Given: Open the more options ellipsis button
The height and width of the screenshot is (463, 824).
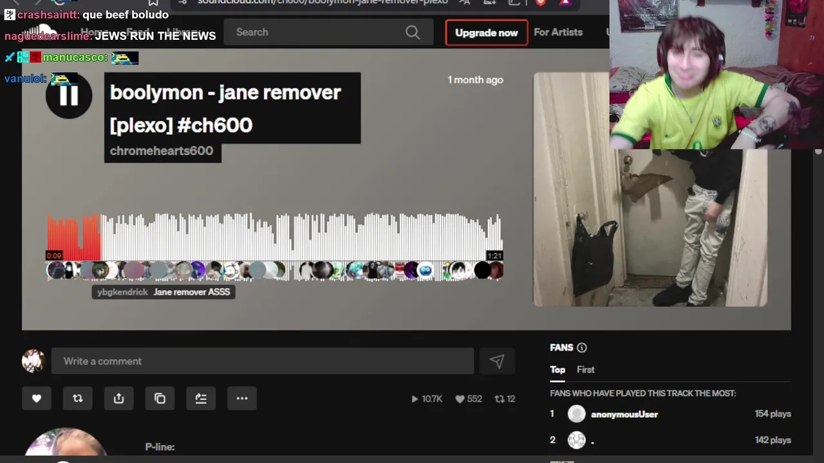Looking at the screenshot, I should (242, 399).
